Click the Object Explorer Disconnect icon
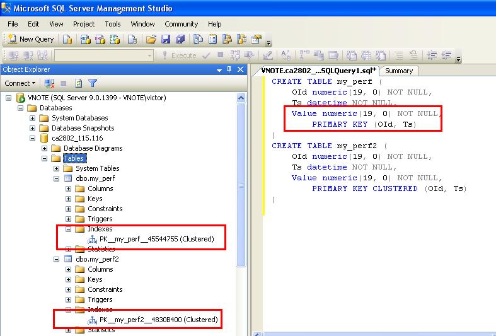 click(x=49, y=83)
